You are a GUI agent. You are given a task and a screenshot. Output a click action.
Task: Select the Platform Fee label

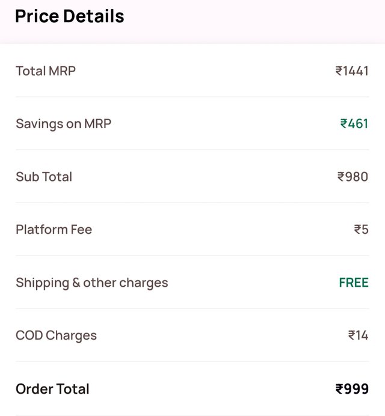pyautogui.click(x=54, y=230)
